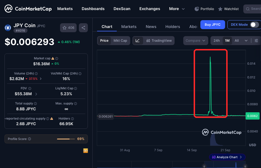Open Holders info icon
Screen dimensions: 261x168
(72, 119)
